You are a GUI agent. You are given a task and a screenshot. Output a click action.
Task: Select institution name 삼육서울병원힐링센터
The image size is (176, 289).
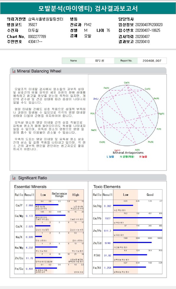coord(46,19)
